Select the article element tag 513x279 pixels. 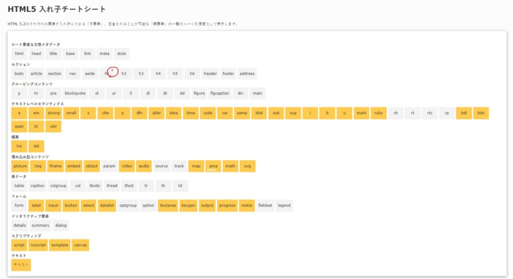(37, 73)
